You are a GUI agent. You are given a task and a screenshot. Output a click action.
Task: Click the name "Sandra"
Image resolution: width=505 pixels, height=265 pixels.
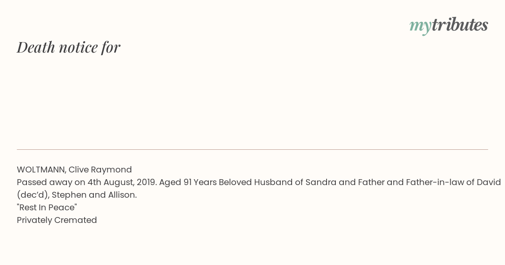coord(321,182)
